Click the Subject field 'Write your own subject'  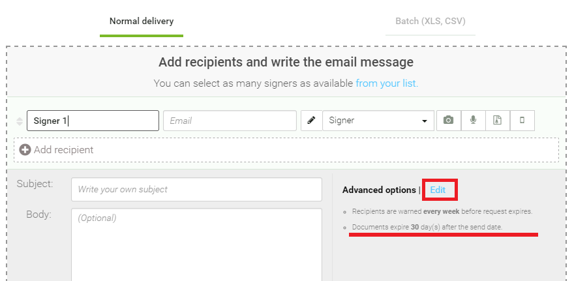coord(196,190)
